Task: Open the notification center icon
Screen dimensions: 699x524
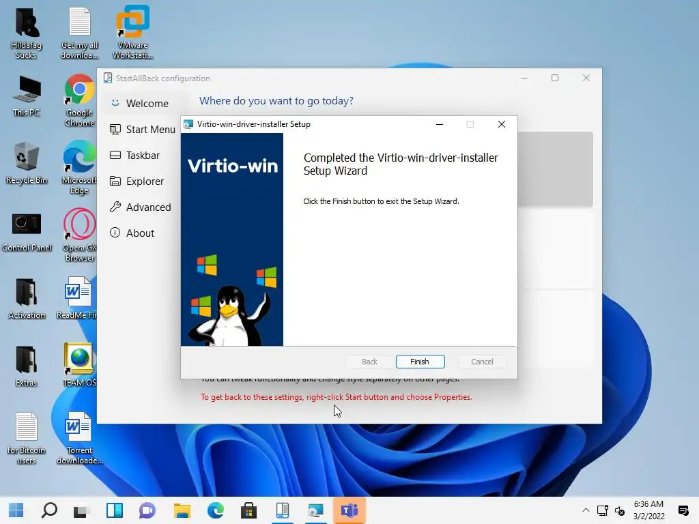Action: tap(683, 510)
